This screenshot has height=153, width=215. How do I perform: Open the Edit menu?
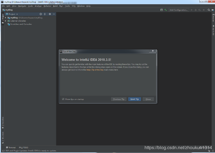coord(8,6)
